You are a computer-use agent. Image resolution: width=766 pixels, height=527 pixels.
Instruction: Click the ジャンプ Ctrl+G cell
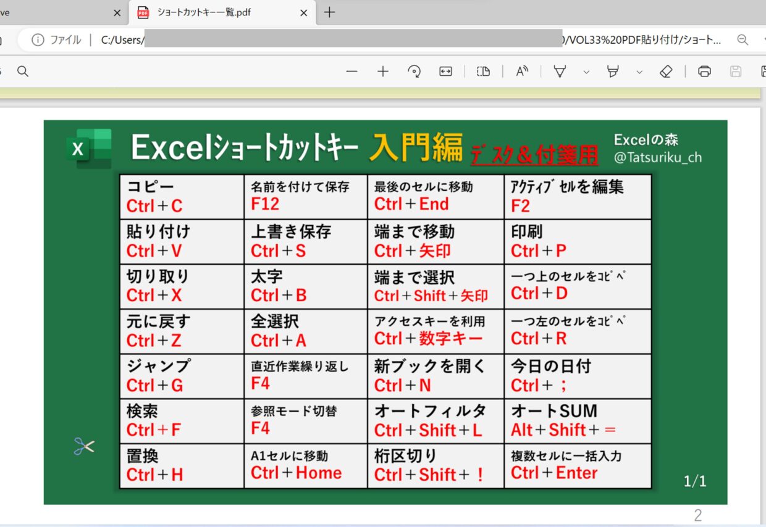pos(182,376)
